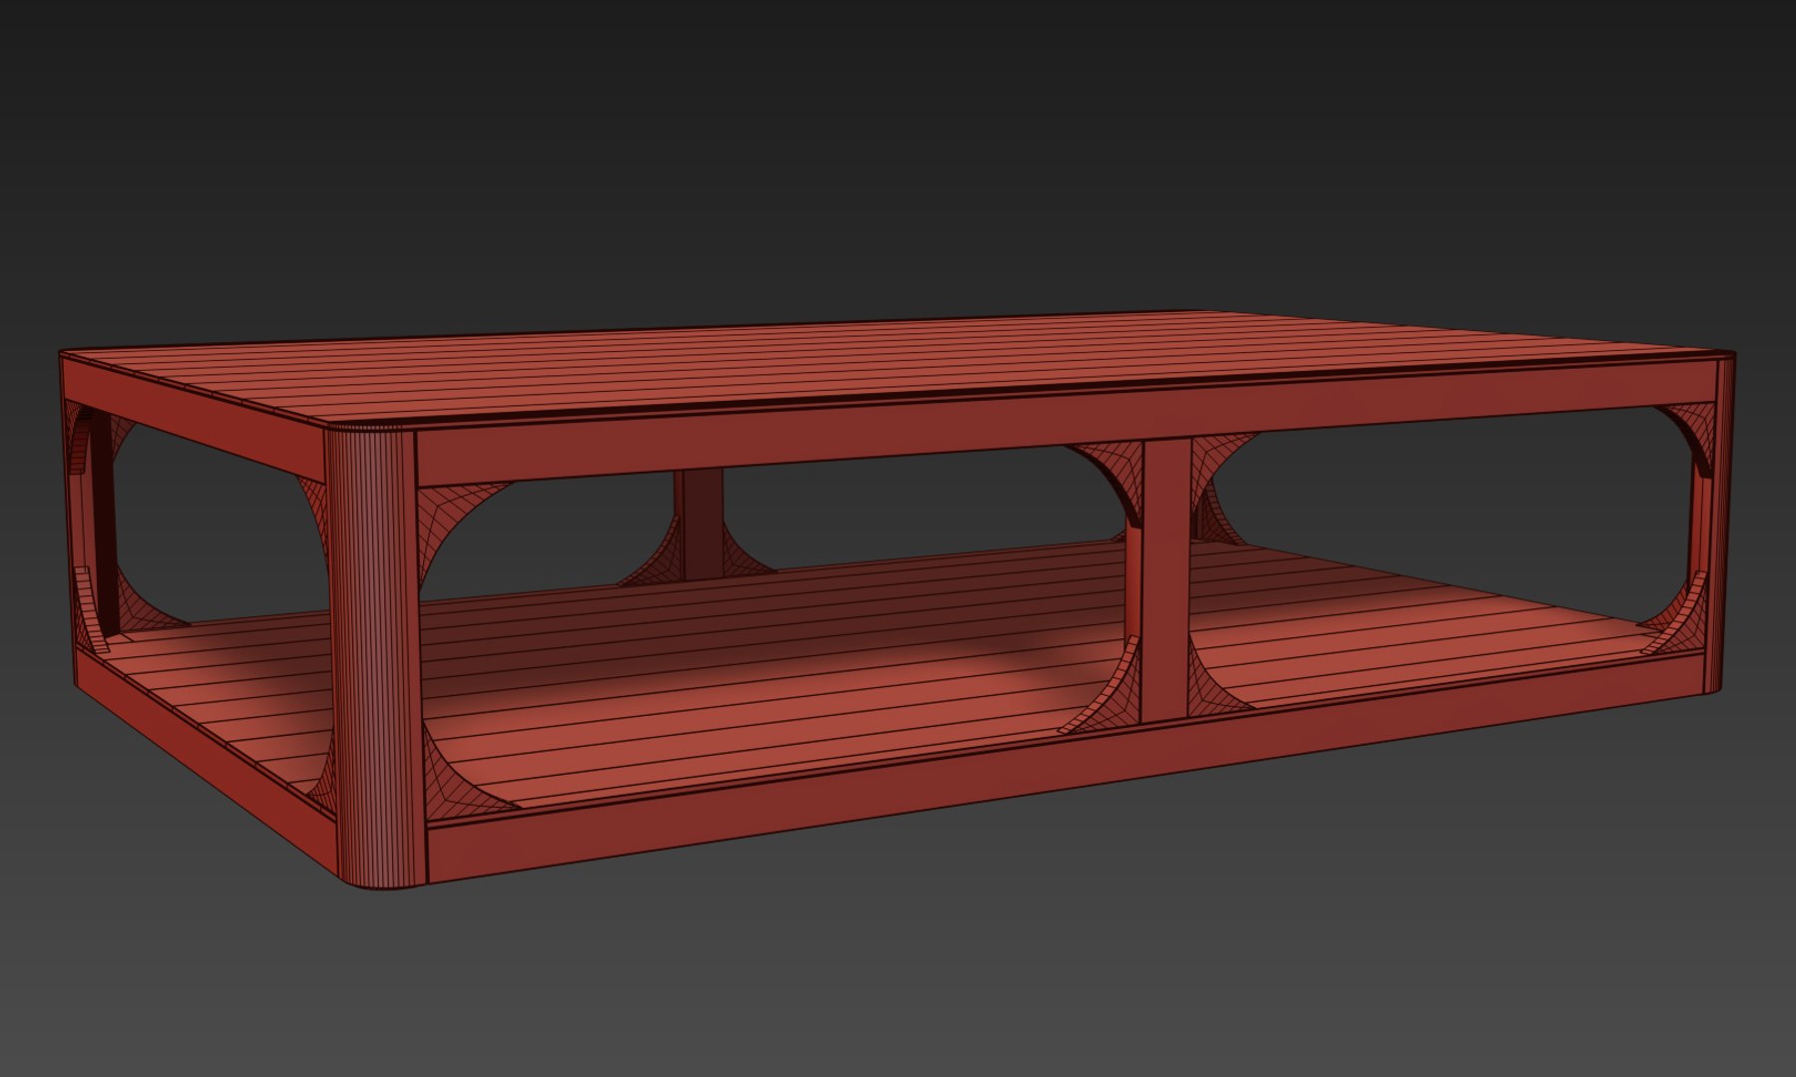Select the table top planked surface

pyautogui.click(x=898, y=369)
